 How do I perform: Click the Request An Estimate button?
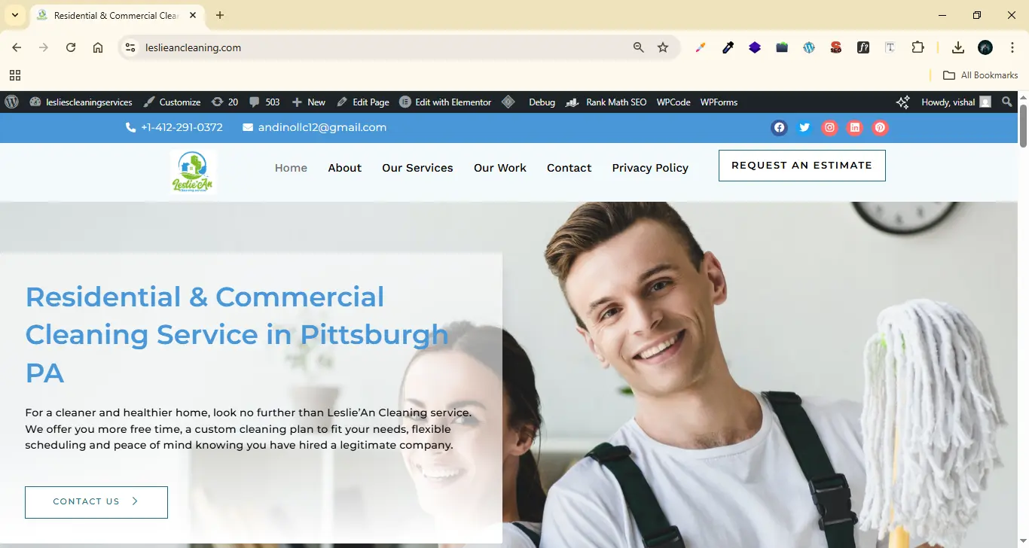(x=802, y=166)
